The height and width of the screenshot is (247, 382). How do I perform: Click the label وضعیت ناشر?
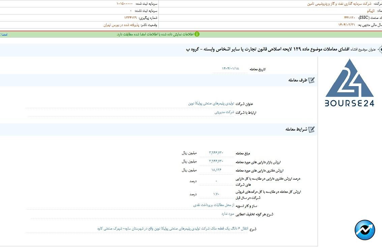click(149, 25)
